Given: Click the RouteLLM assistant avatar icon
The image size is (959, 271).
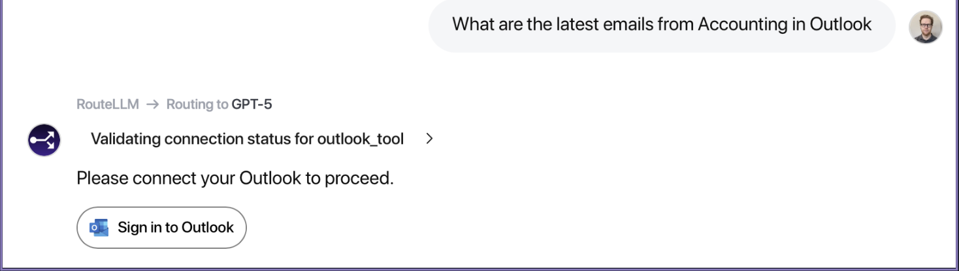Looking at the screenshot, I should coord(44,140).
